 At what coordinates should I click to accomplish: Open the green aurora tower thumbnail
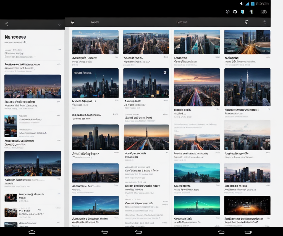[x=197, y=205]
